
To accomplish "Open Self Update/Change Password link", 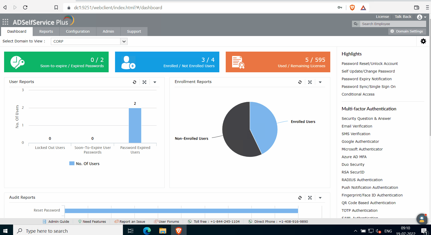I will 368,71.
